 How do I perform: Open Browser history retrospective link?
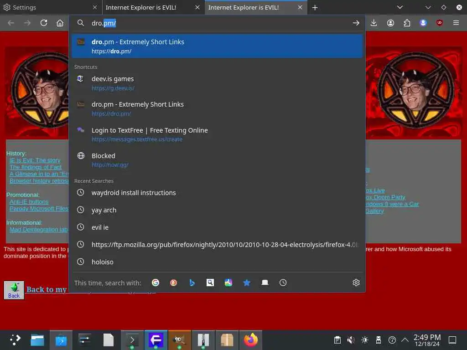tap(39, 181)
